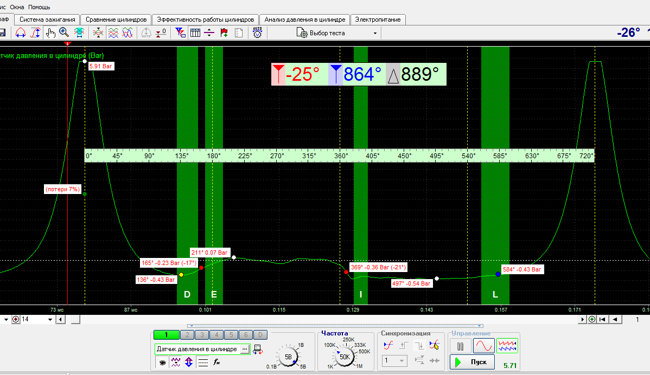Select the zoom magnifier tool

point(64,33)
